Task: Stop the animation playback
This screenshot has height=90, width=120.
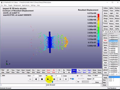Action: [x=42, y=79]
